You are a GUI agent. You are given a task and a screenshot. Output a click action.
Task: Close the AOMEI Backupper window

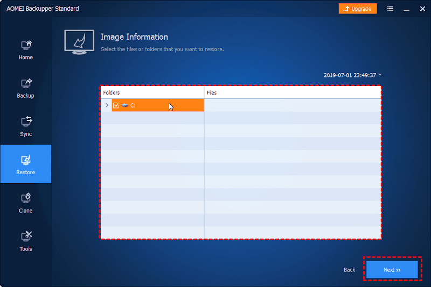[x=422, y=9]
